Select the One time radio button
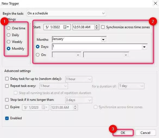The width and height of the screenshot is (159, 138). (8, 28)
